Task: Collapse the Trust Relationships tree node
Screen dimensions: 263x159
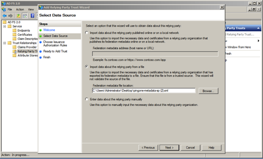Action: [5, 43]
